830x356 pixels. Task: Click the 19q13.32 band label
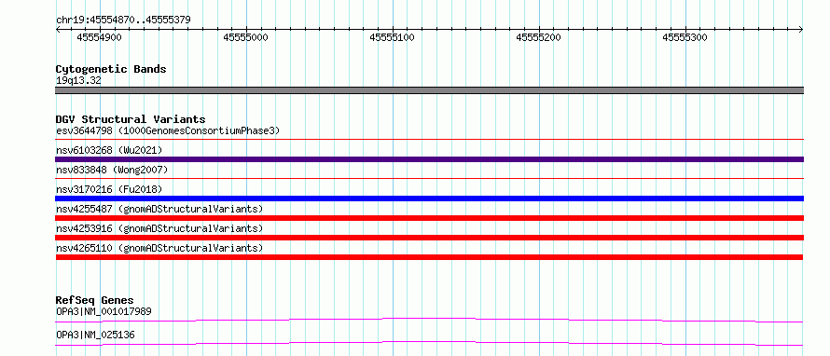[x=78, y=81]
